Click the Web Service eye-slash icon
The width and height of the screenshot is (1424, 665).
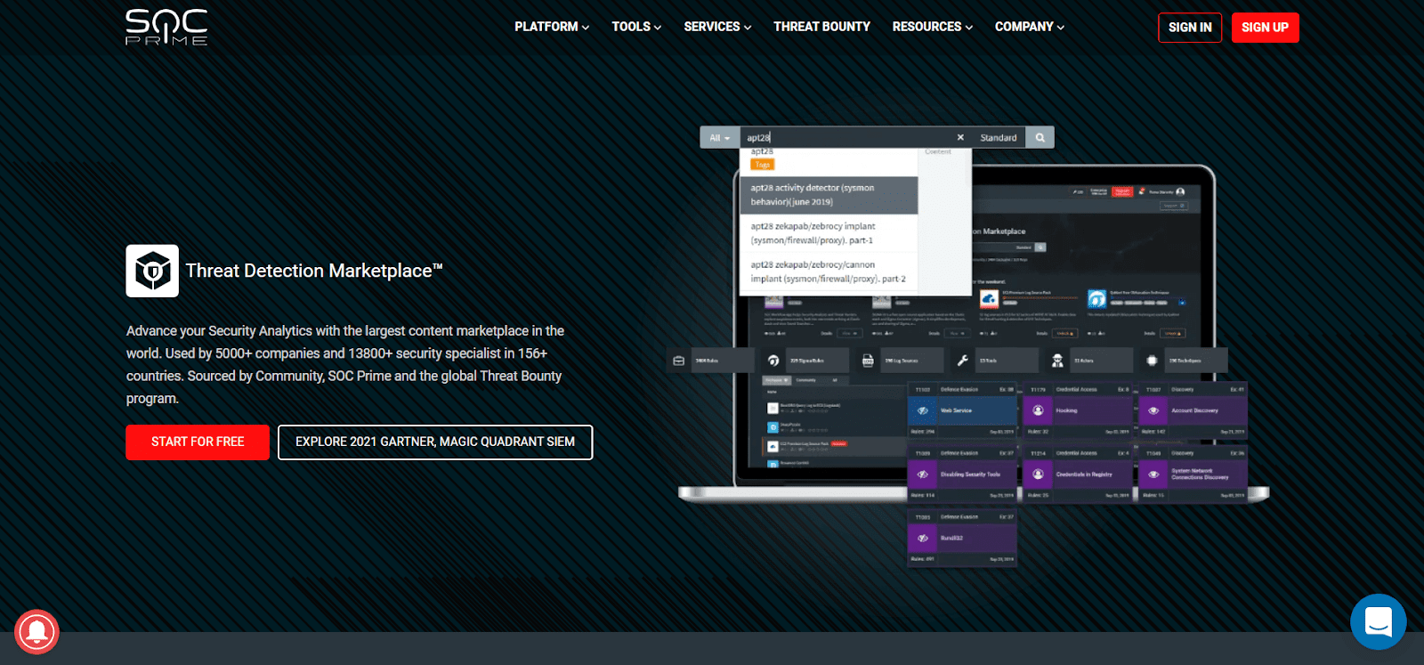click(x=922, y=410)
